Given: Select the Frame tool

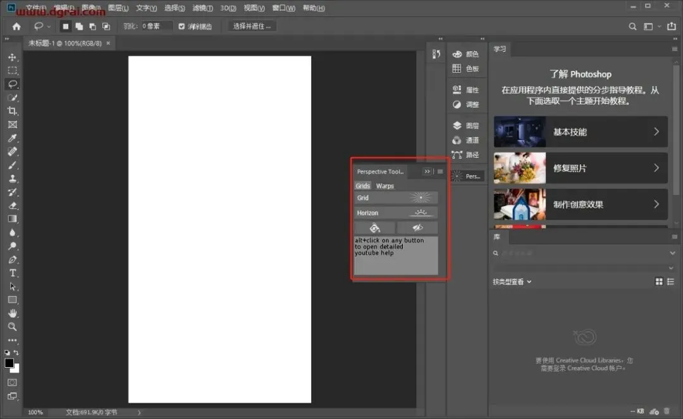Looking at the screenshot, I should coord(12,125).
